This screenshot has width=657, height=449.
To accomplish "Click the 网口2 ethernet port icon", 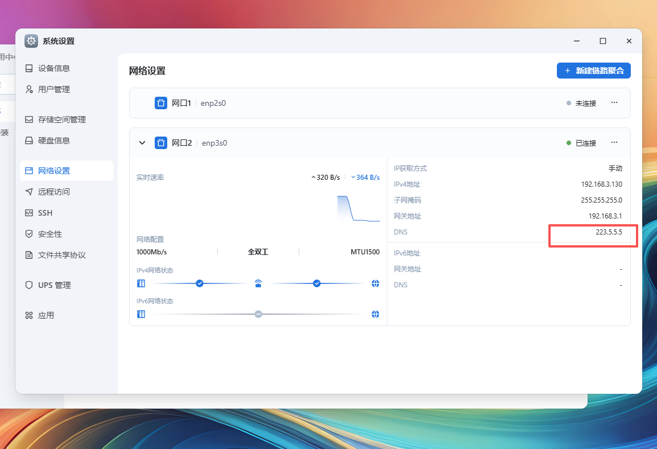I will pos(161,143).
